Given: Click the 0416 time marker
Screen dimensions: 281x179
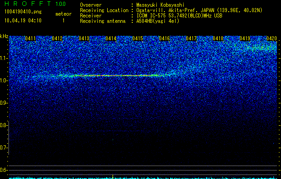Looking at the screenshot, I should click(x=164, y=38).
